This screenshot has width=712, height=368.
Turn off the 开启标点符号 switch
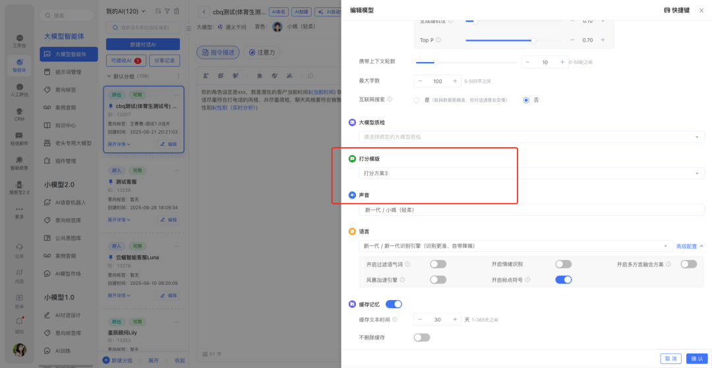[x=563, y=280]
